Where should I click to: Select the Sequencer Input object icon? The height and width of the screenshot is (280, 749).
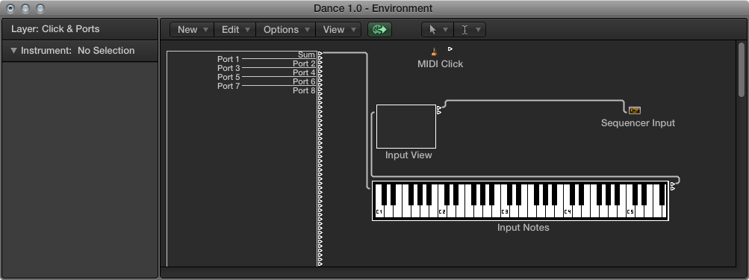(x=634, y=111)
